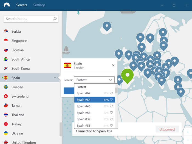Click the Switzerland flag icon
192x144 pixels.
click(x=6, y=96)
